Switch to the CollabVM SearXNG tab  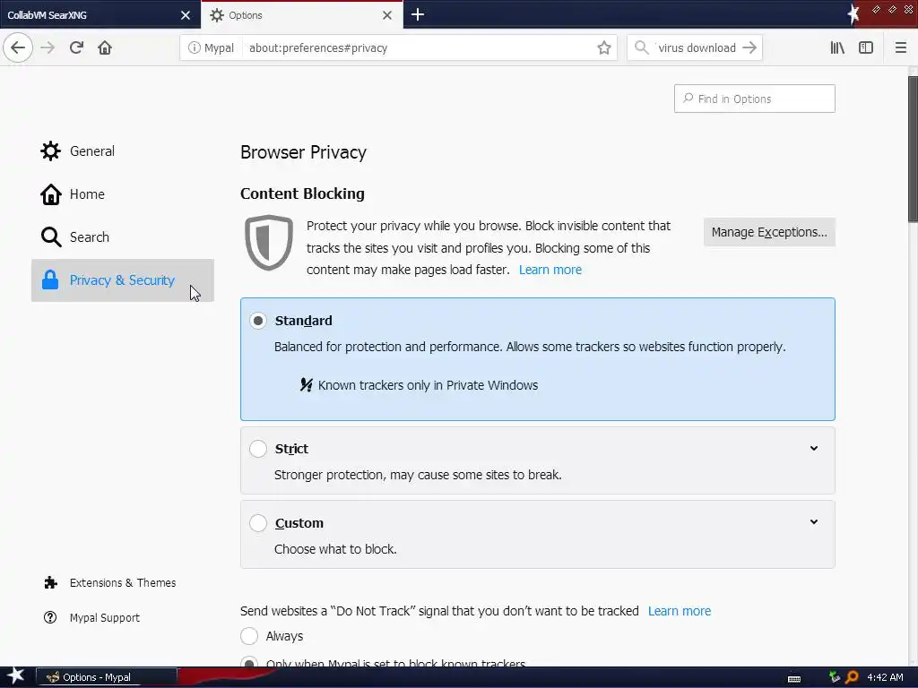point(90,15)
